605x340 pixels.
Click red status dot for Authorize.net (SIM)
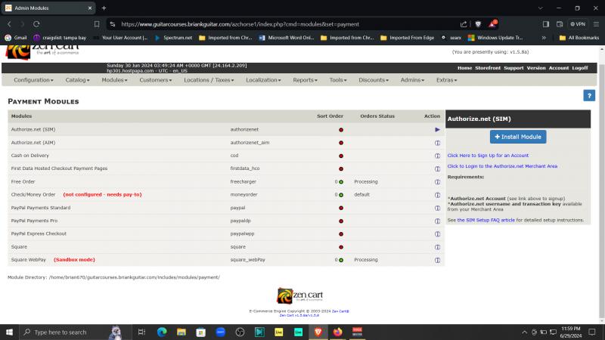click(341, 130)
